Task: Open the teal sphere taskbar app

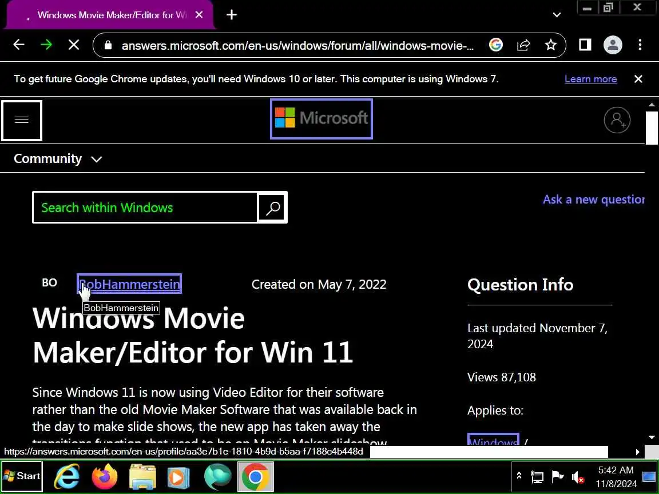Action: coord(218,476)
